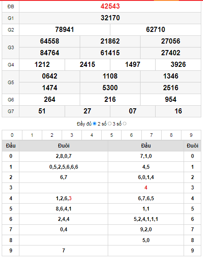Screen dimensions: 203x258
Task: Click digit 7 in number filter row
Action: 151,135
